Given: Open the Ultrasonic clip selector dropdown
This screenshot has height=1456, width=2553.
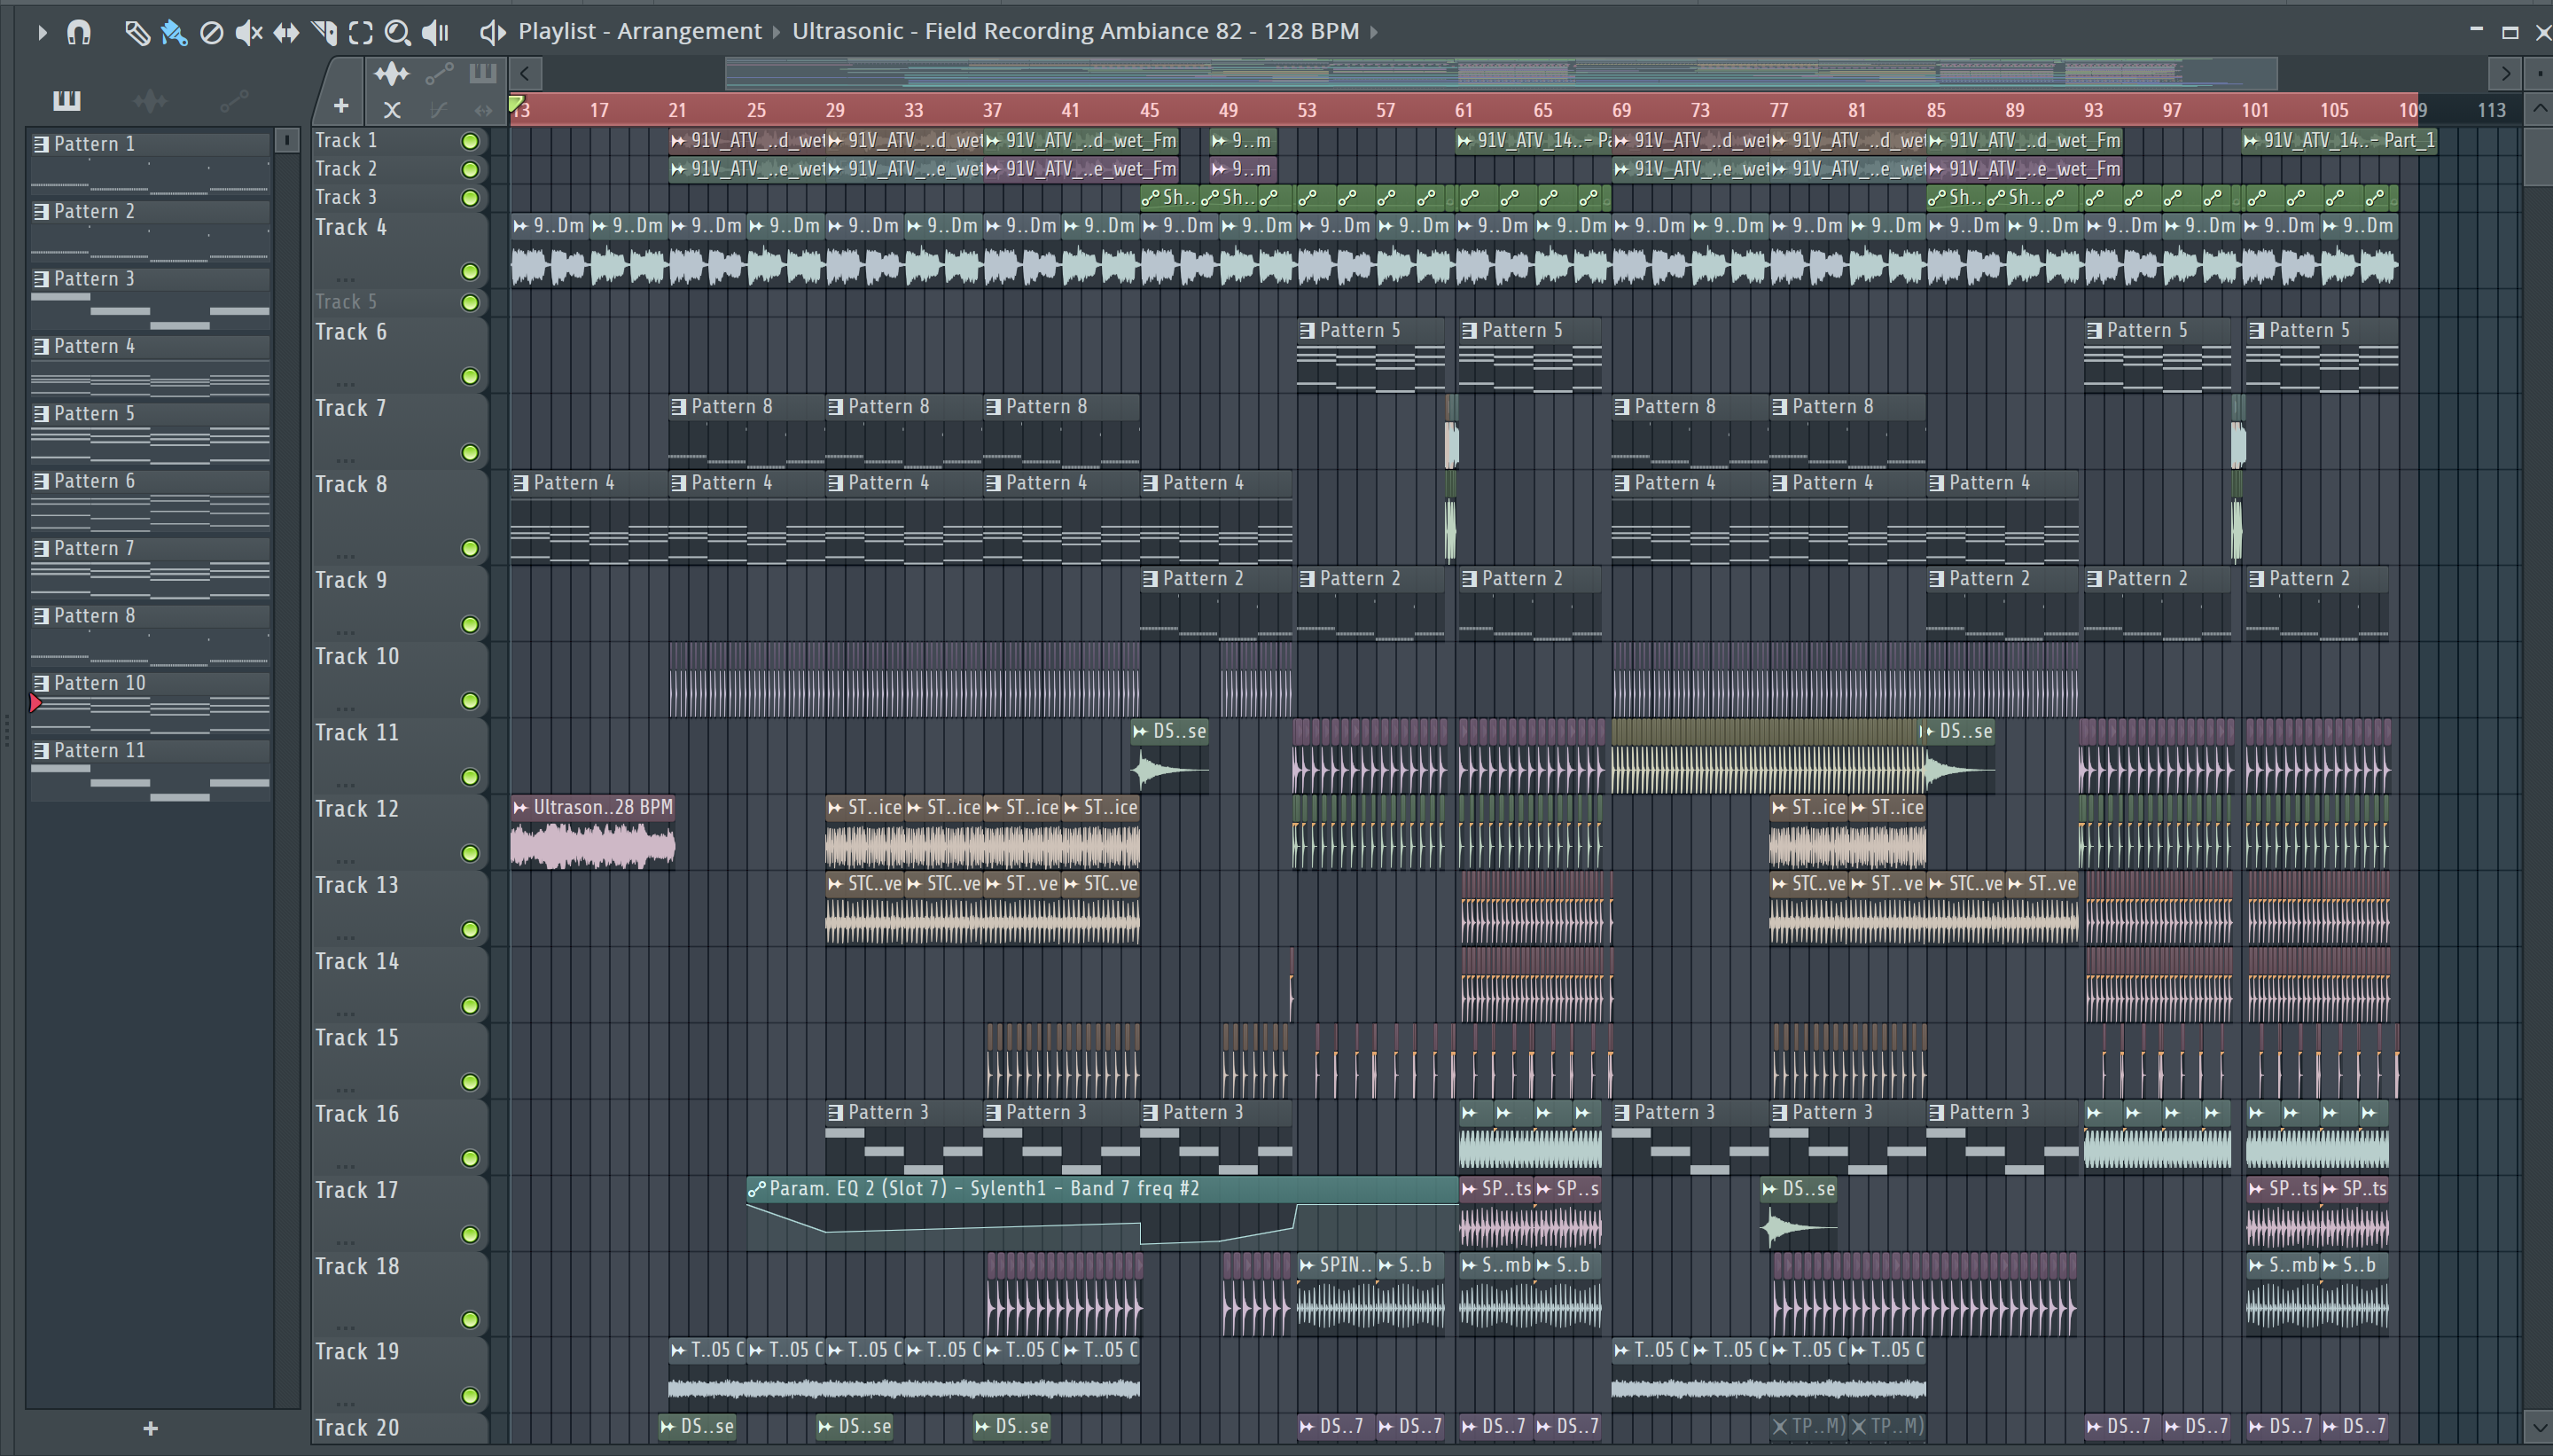Looking at the screenshot, I should pos(1074,31).
